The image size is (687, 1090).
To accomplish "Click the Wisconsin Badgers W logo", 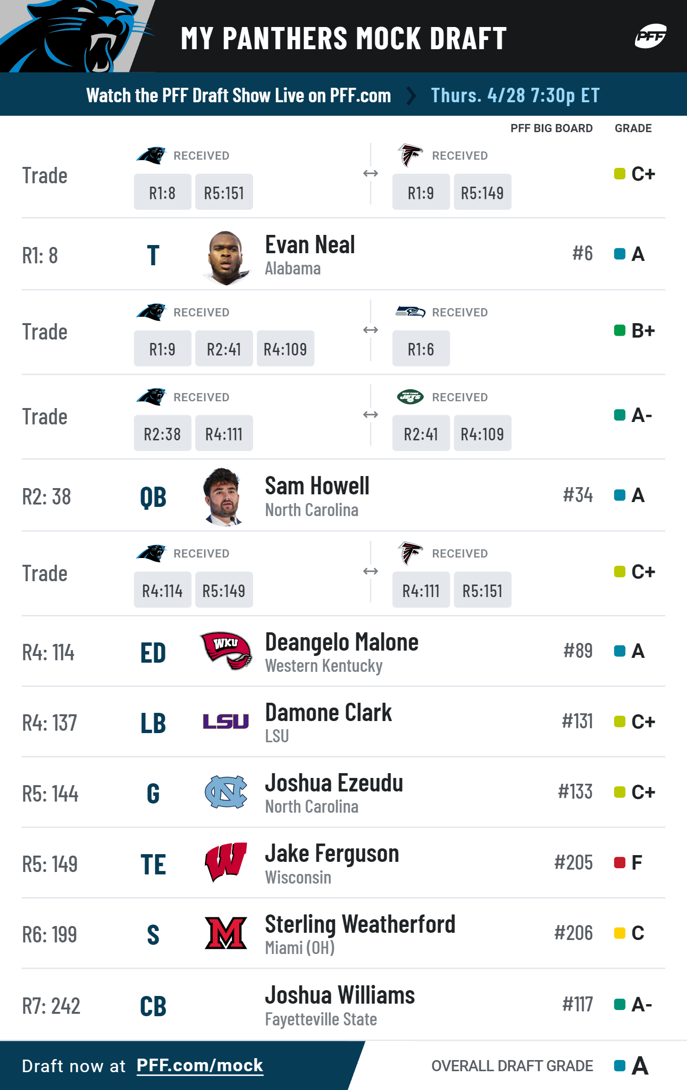I will 226,862.
